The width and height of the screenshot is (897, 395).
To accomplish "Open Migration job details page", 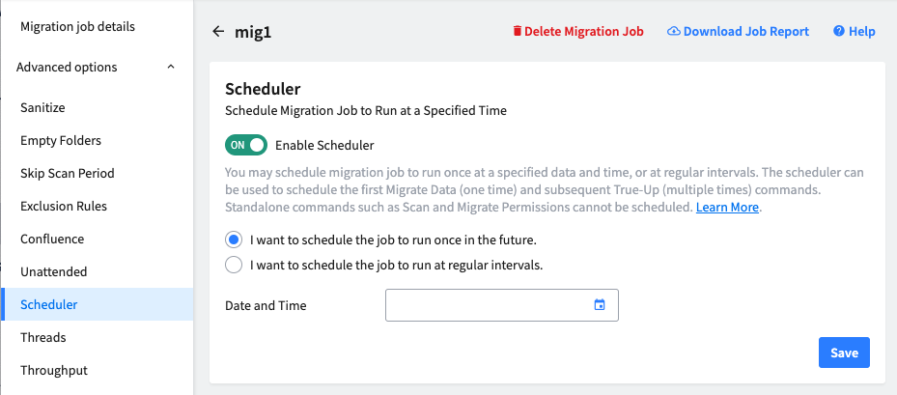I will point(78,26).
